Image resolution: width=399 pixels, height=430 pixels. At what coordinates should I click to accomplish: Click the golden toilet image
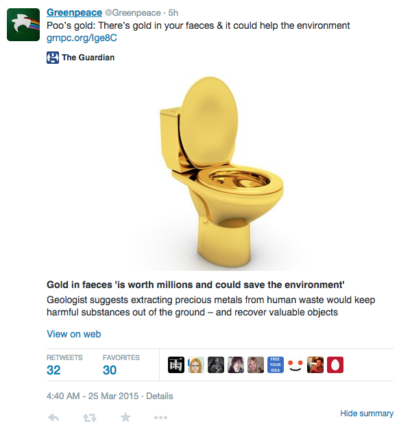[x=220, y=171]
